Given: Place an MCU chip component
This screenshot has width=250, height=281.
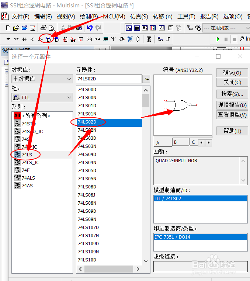Looking at the screenshot, I should click(x=149, y=39).
